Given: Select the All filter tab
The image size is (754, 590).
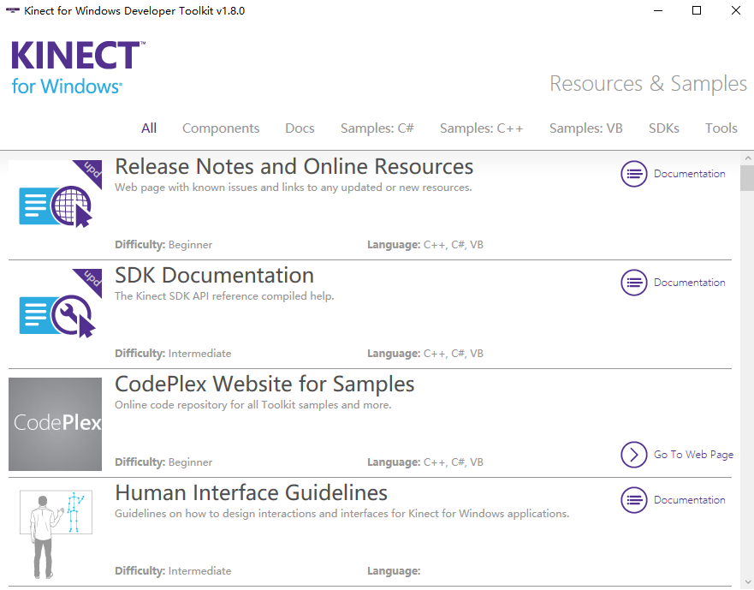Looking at the screenshot, I should 149,128.
